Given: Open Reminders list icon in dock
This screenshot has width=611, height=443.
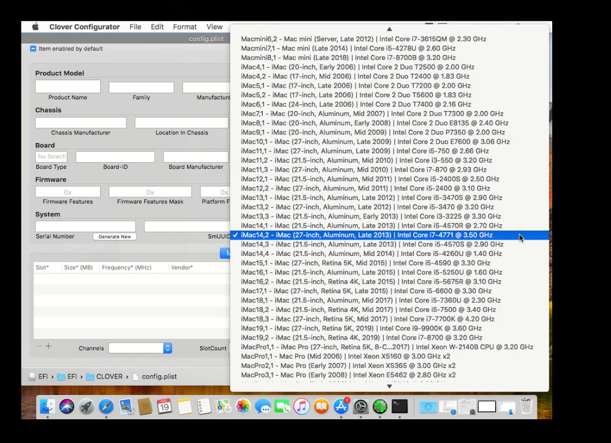Looking at the screenshot, I should 204,406.
